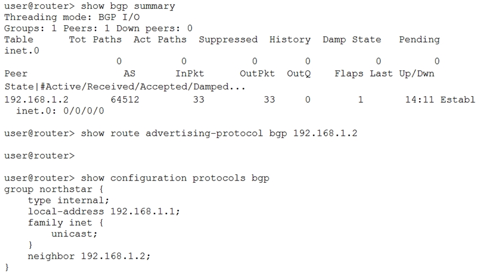Screen dimensions: 479x275
Task: Click the 'Damp State' column header
Action: pyautogui.click(x=352, y=40)
